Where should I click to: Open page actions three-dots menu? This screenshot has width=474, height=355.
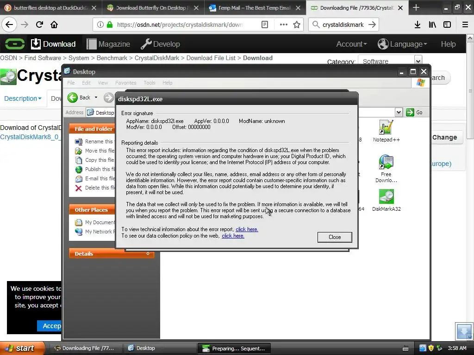pos(284,24)
